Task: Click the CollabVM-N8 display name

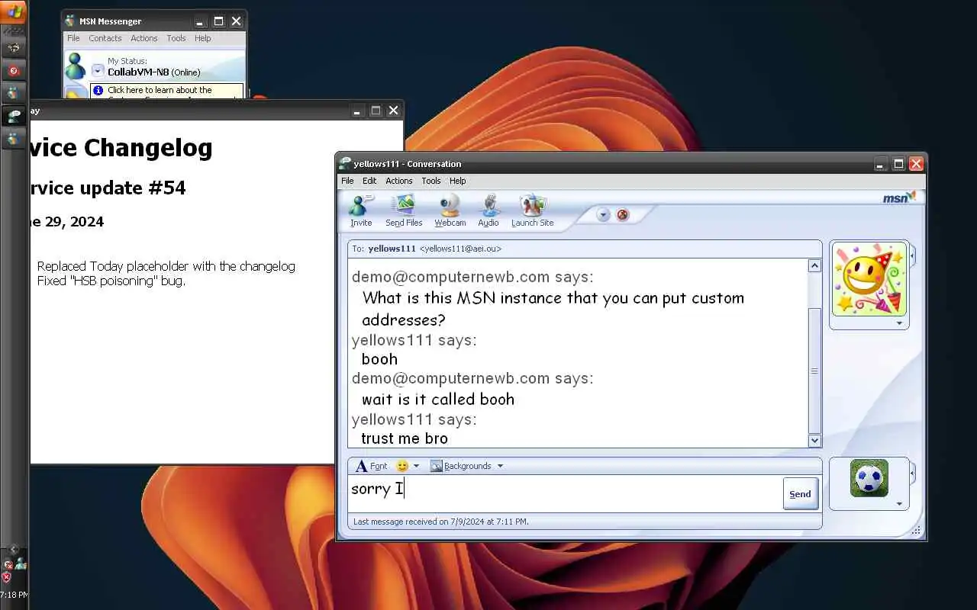Action: [x=138, y=72]
